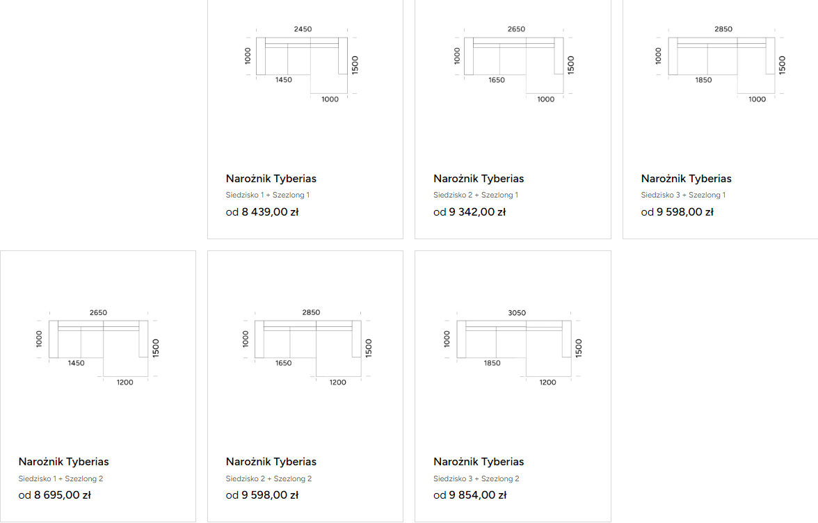Click the Siedzisko 1 + Szezlong 1 subtitle
The image size is (818, 523).
[x=268, y=195]
